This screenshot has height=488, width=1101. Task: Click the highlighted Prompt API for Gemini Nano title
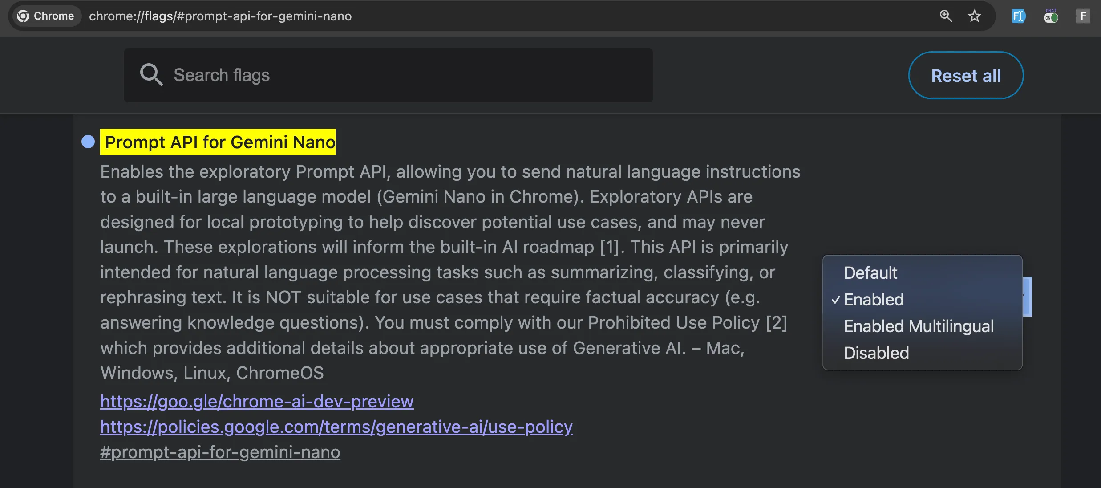click(218, 142)
